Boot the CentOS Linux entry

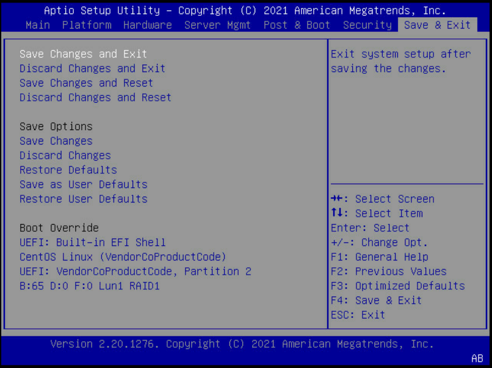(x=123, y=257)
